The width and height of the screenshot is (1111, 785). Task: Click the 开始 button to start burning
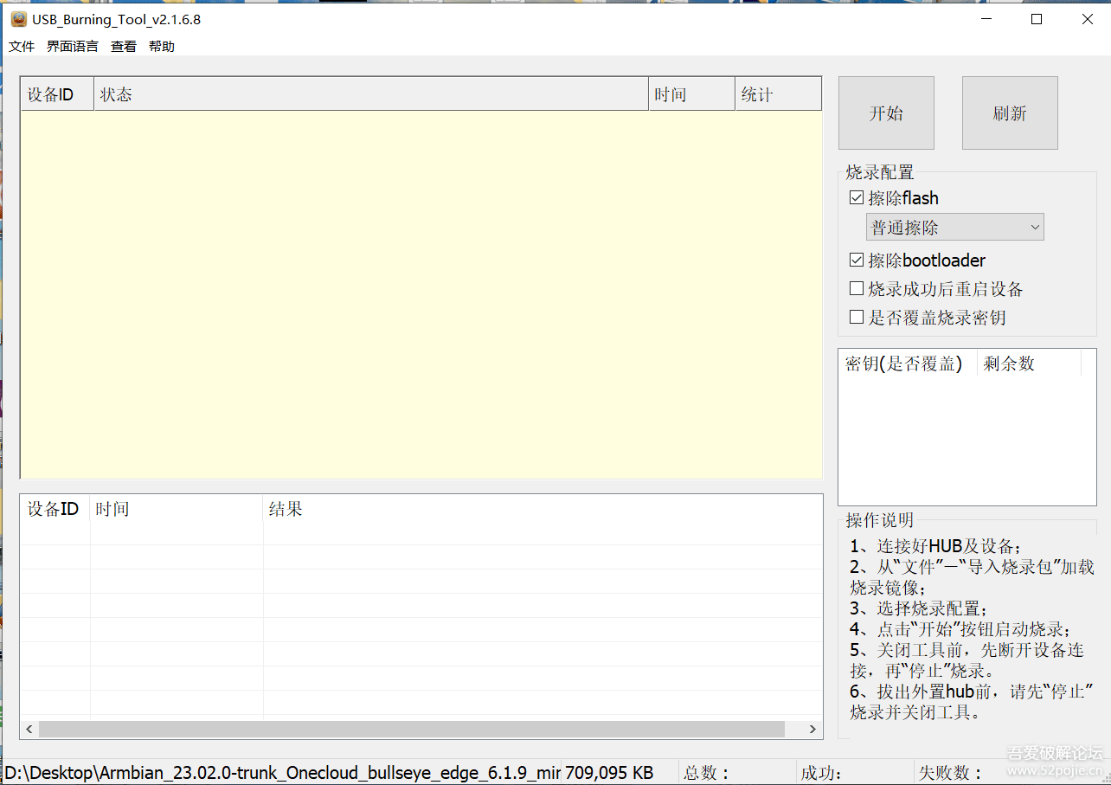[x=886, y=113]
